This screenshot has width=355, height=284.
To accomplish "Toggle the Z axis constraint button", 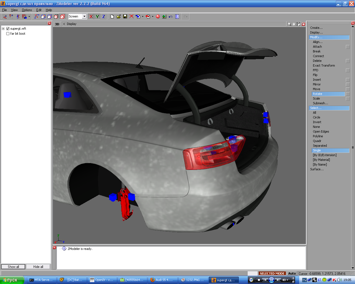I will click(x=103, y=17).
